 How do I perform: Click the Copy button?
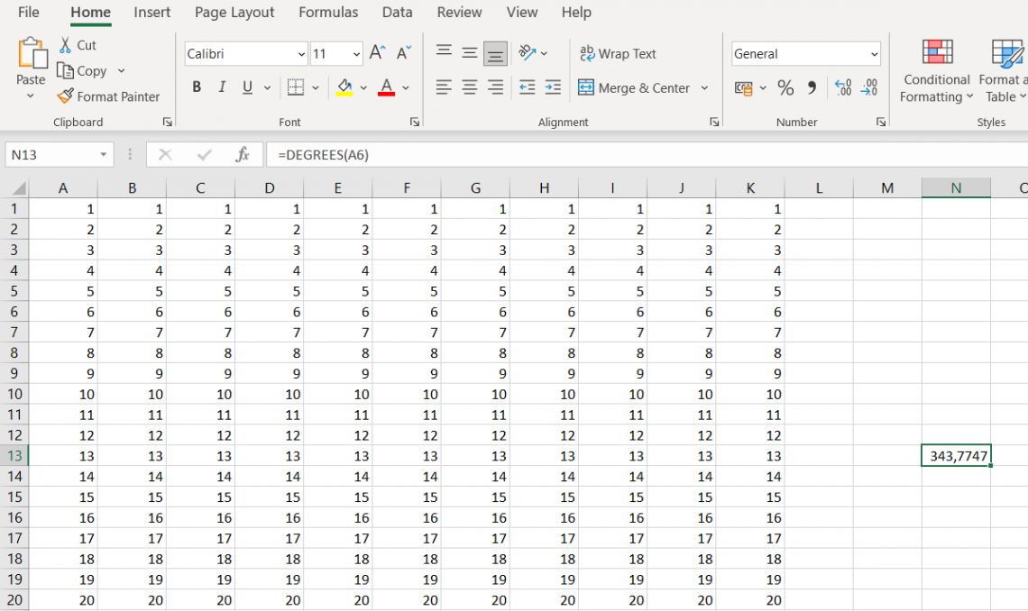82,71
